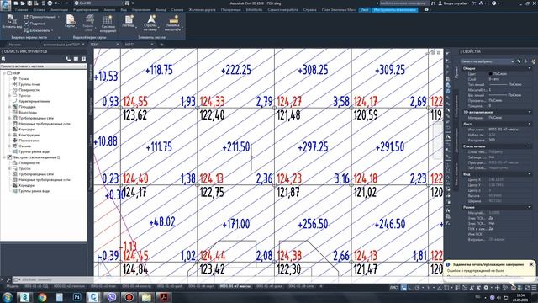The height and width of the screenshot is (303, 538).
Task: Click the Undo arrow in quick access
Action: pyautogui.click(x=57, y=3)
